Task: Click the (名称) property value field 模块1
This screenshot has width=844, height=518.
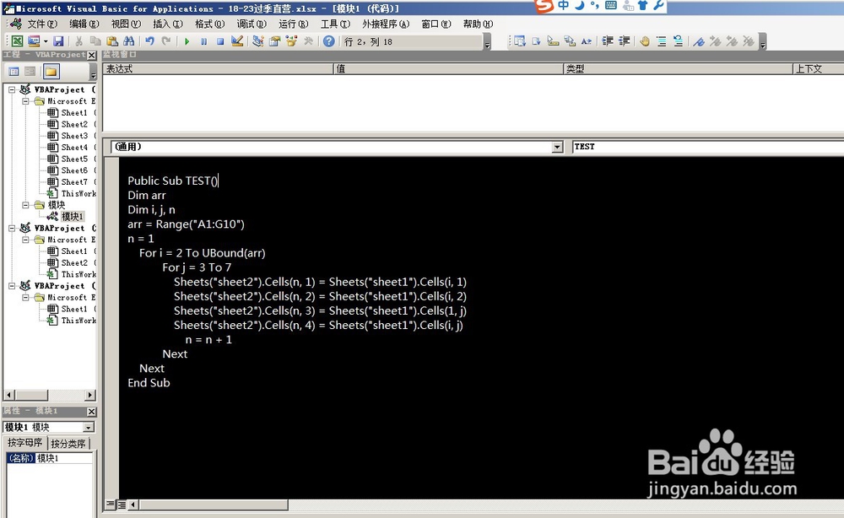Action: tap(64, 458)
